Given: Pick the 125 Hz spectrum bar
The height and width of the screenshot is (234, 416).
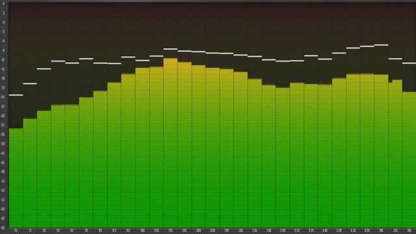Looking at the screenshot, I should tap(114, 155).
